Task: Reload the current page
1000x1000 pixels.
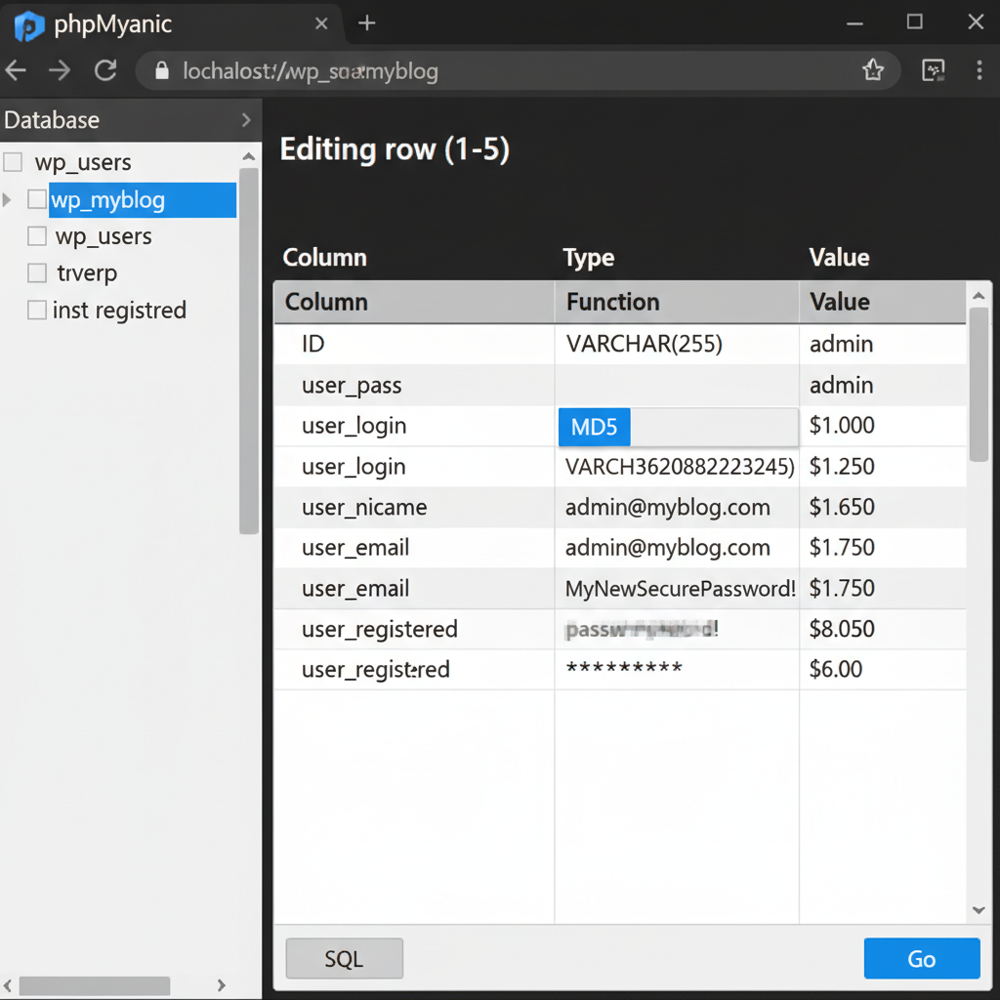Action: point(104,70)
